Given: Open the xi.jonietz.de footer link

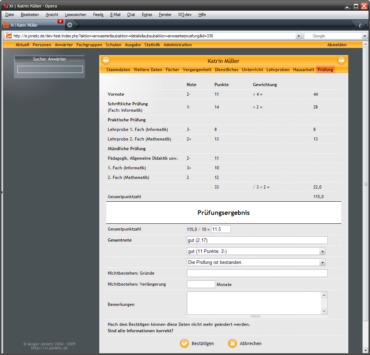Looking at the screenshot, I should 49,348.
